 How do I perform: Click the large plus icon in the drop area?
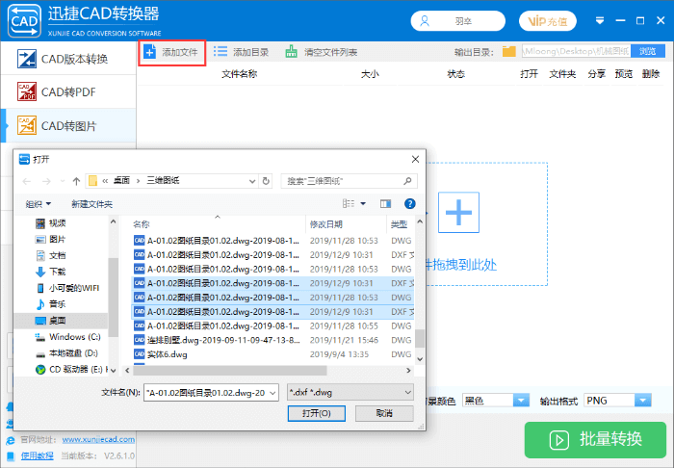point(458,212)
